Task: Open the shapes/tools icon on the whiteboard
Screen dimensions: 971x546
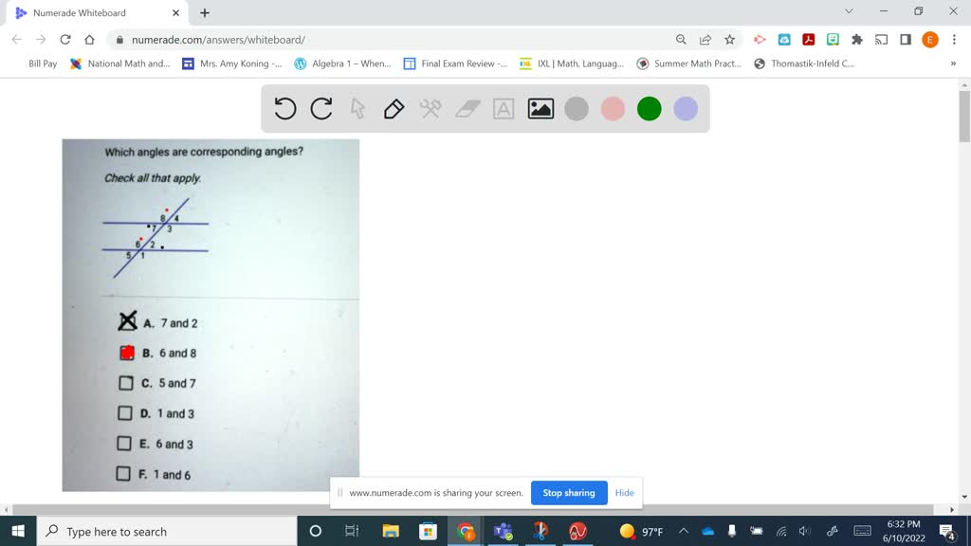Action: pos(430,108)
